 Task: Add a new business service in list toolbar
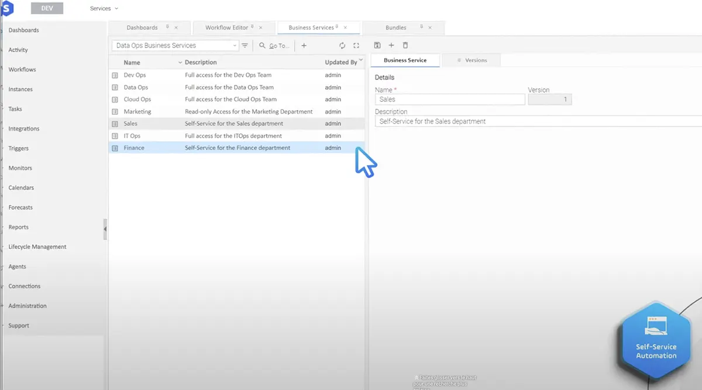coord(304,46)
